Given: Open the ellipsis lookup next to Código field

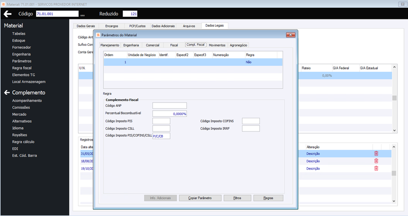Looking at the screenshot, I should pyautogui.click(x=83, y=15).
